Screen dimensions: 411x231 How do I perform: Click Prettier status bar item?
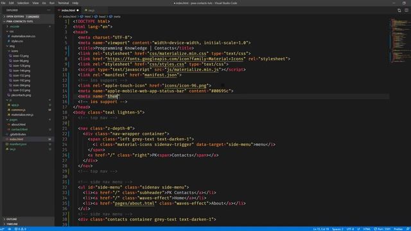coord(398,229)
